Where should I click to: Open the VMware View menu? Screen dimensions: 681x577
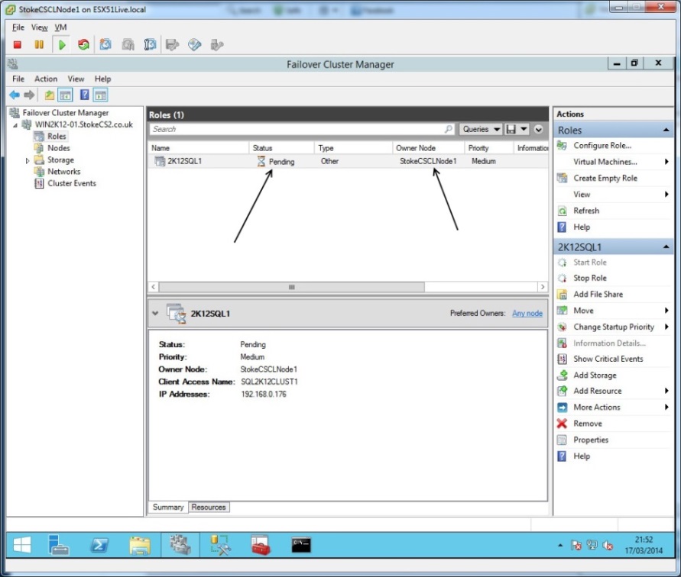click(39, 27)
